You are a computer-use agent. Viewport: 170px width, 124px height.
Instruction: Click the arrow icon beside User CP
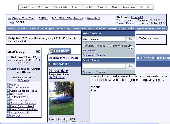point(8,84)
